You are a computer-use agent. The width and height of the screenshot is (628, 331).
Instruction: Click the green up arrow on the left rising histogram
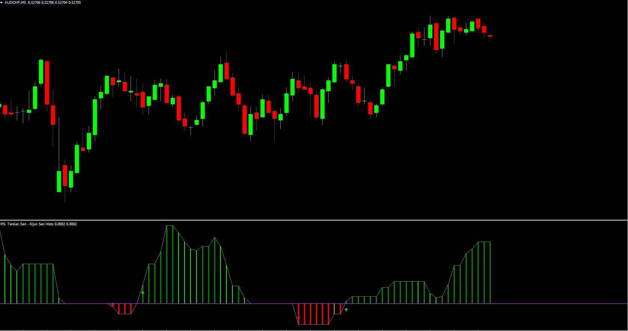click(x=143, y=293)
